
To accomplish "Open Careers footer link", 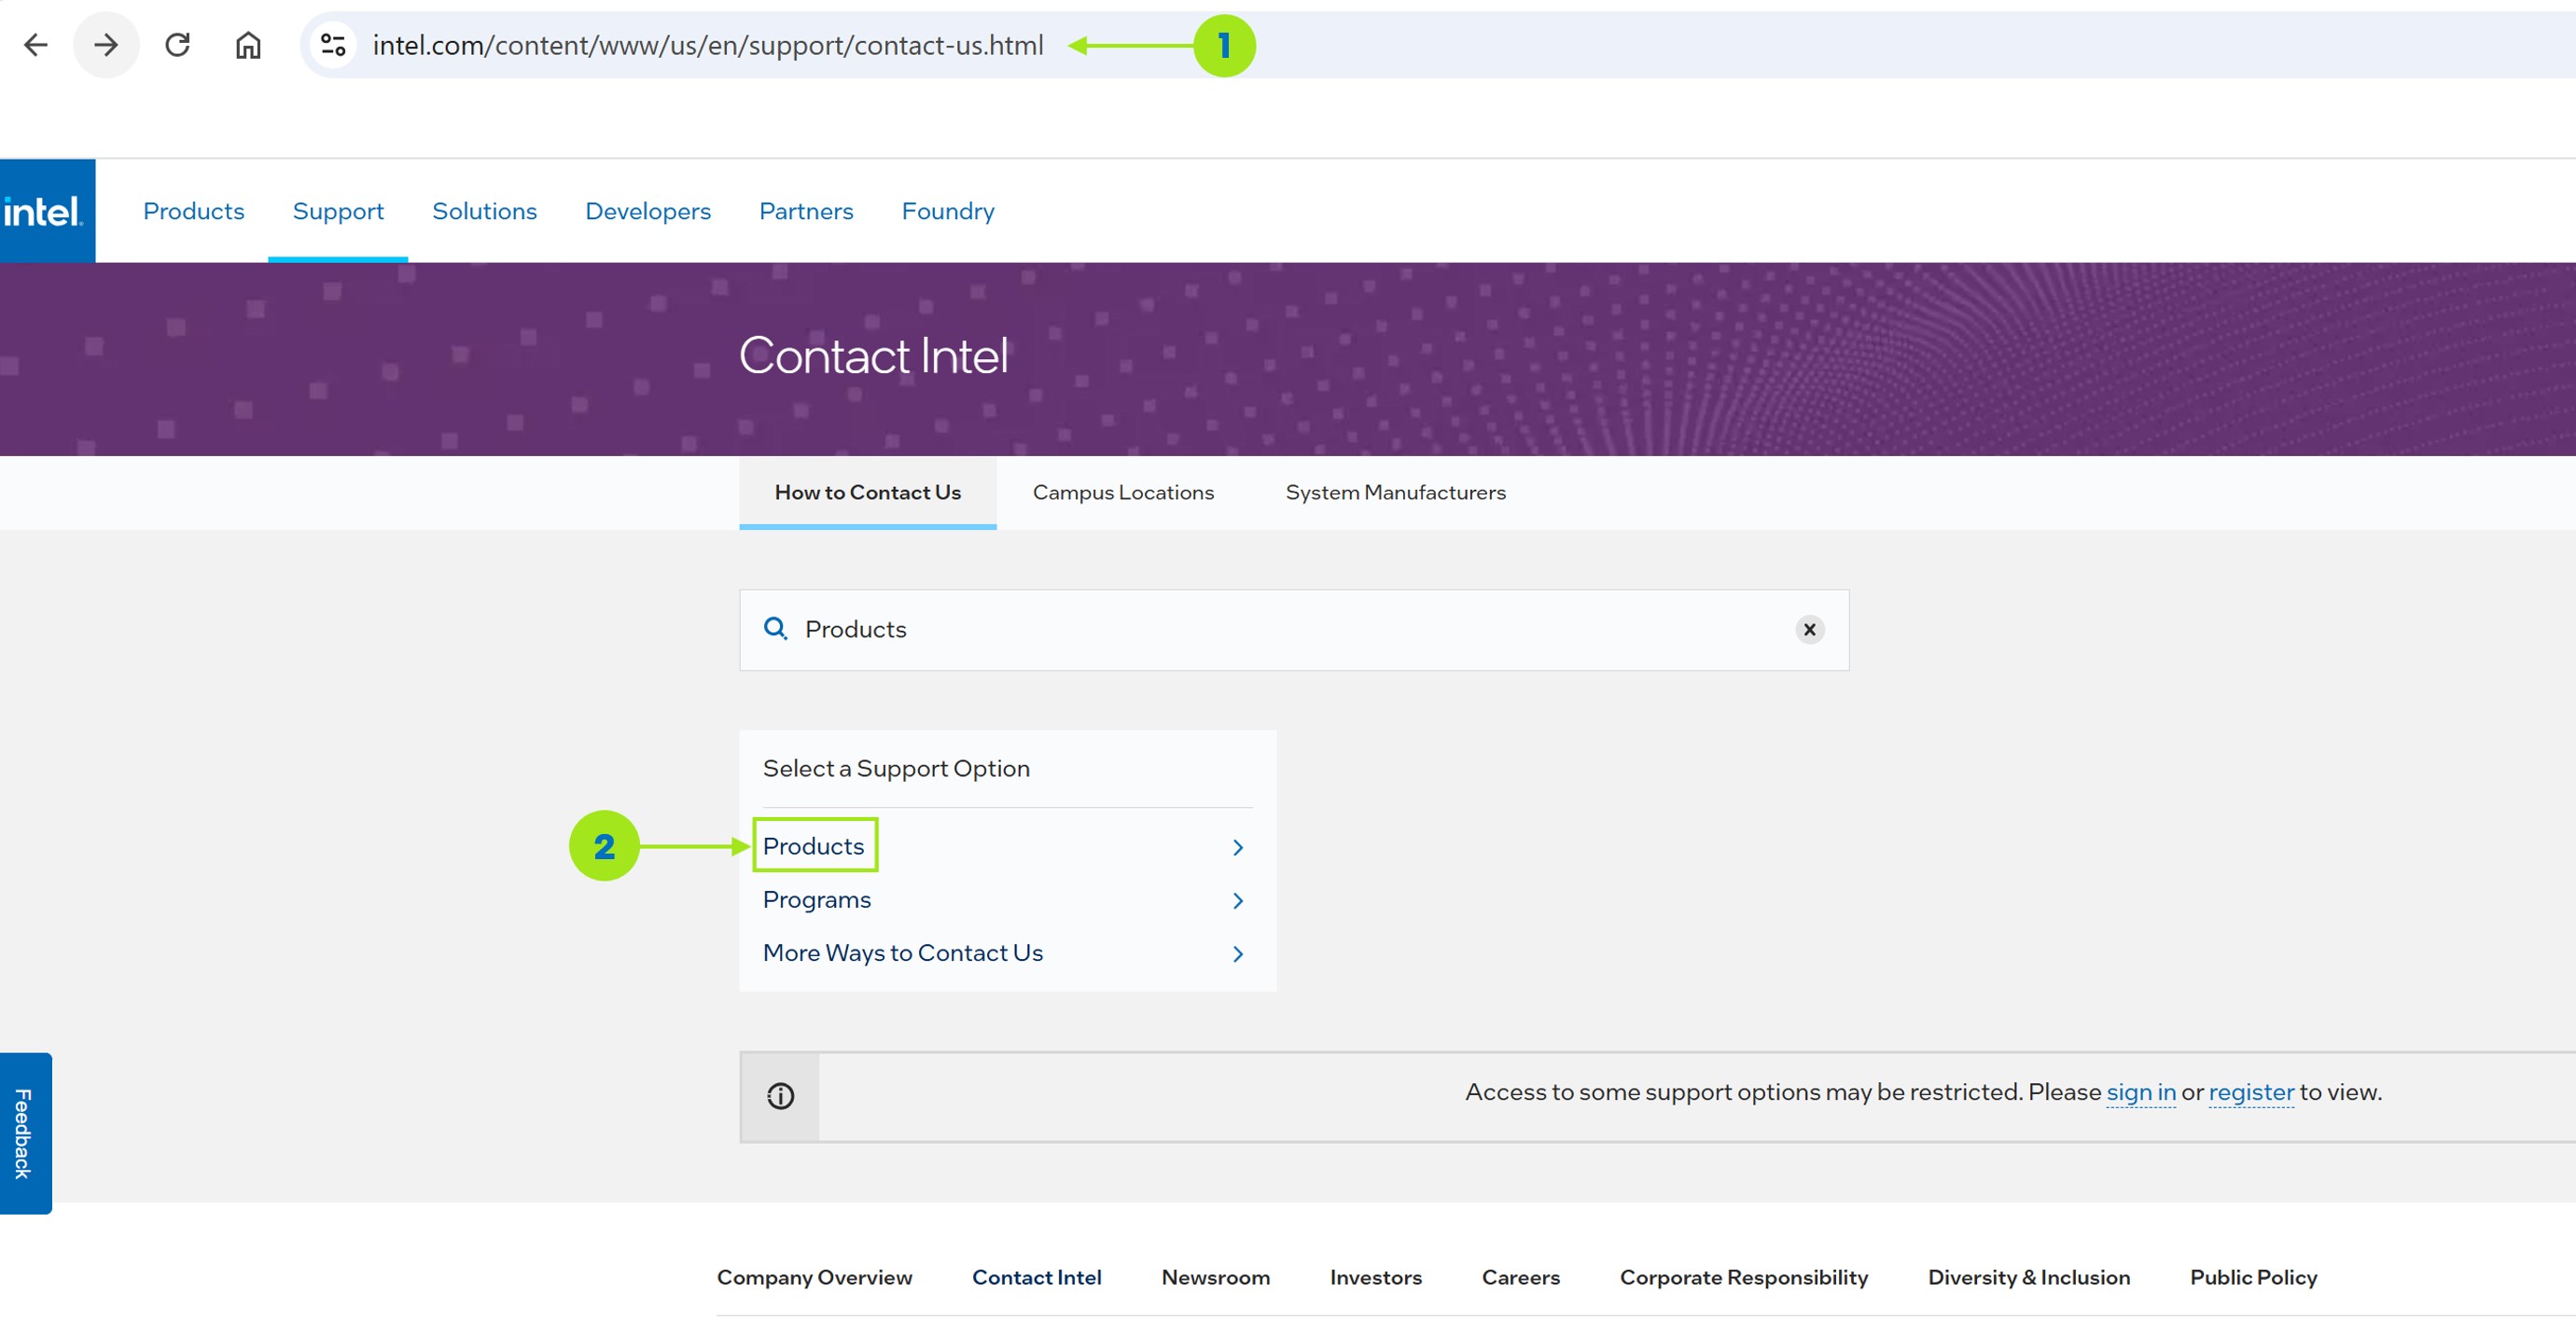I will click(x=1520, y=1277).
